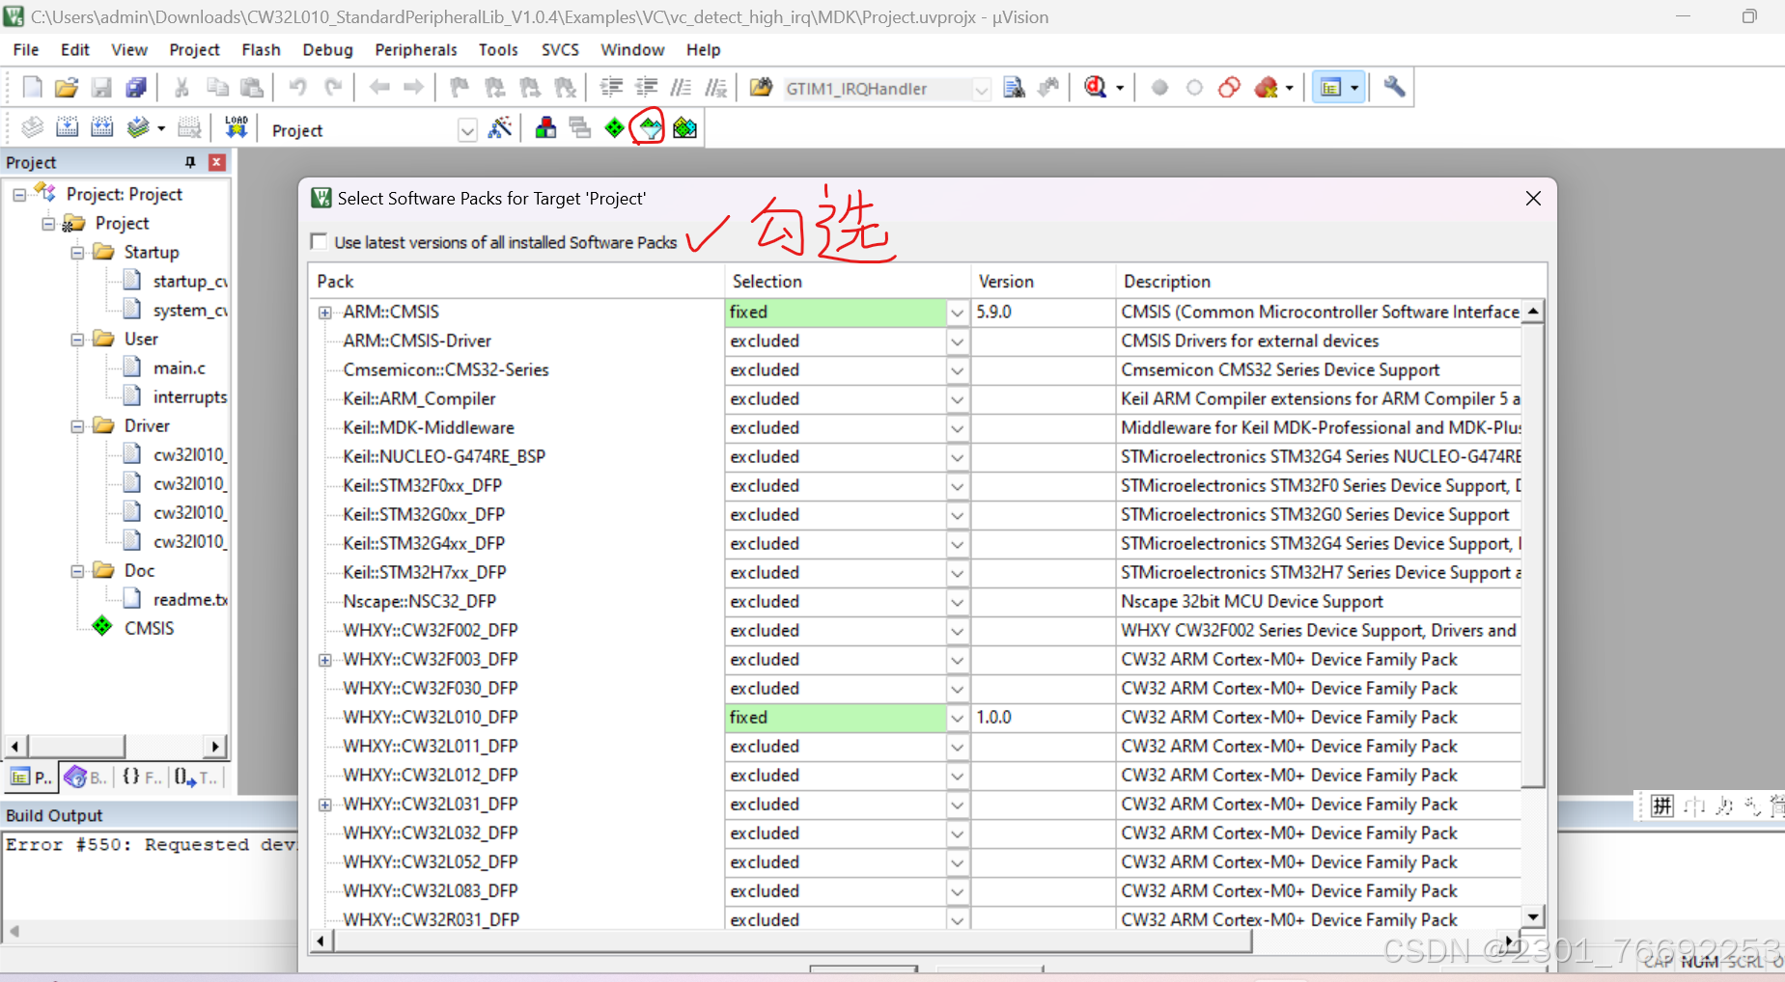
Task: Open the File menu
Action: click(26, 49)
